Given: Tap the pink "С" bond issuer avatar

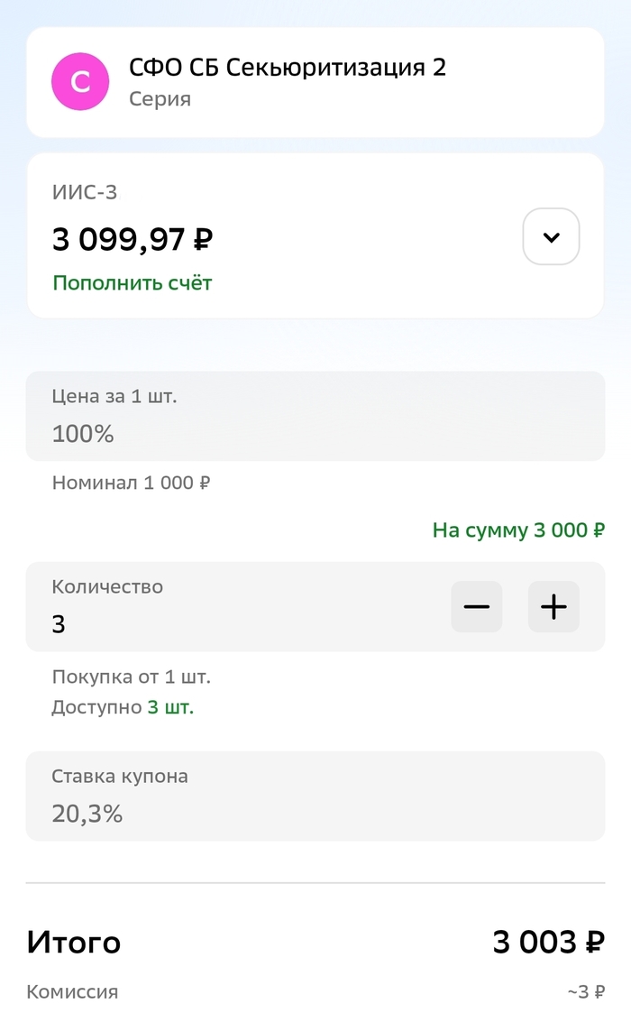Looking at the screenshot, I should (80, 82).
